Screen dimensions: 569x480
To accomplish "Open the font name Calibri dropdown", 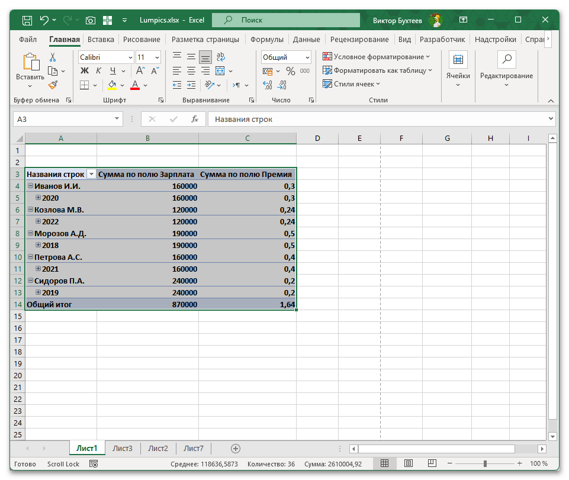I will point(130,57).
